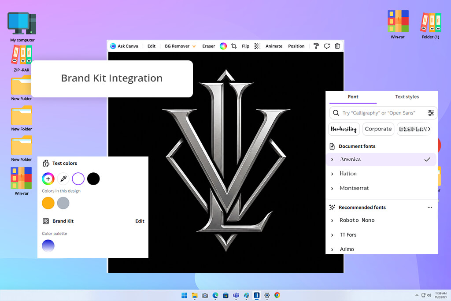Screen dimensions: 451x301
Task: Pick the blue gradient Brand Kit swatch
Action: point(48,246)
